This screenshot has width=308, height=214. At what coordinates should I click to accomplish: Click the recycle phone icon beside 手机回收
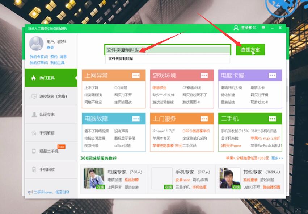click(x=34, y=169)
